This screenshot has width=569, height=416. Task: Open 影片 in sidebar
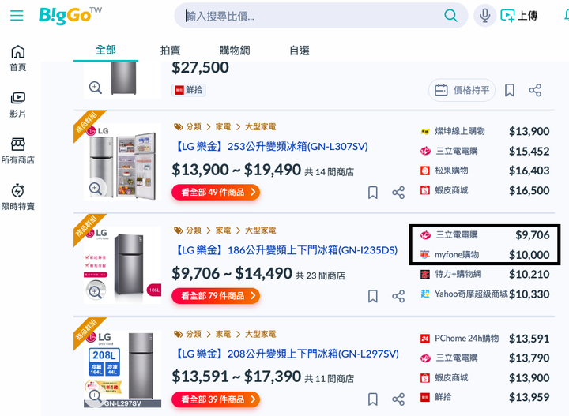coord(17,105)
